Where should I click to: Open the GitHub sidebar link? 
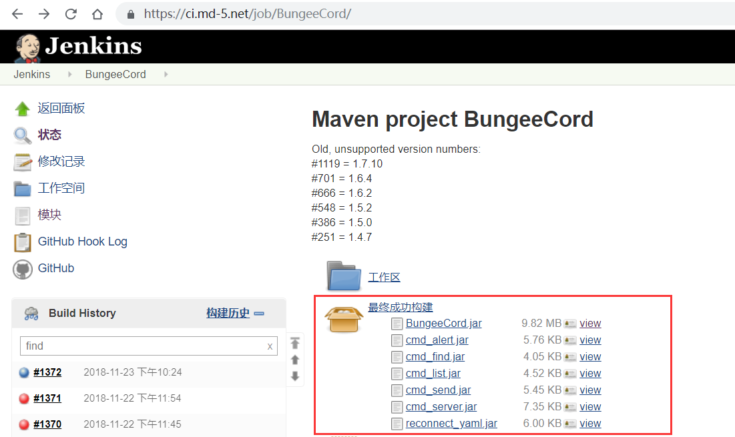[56, 268]
